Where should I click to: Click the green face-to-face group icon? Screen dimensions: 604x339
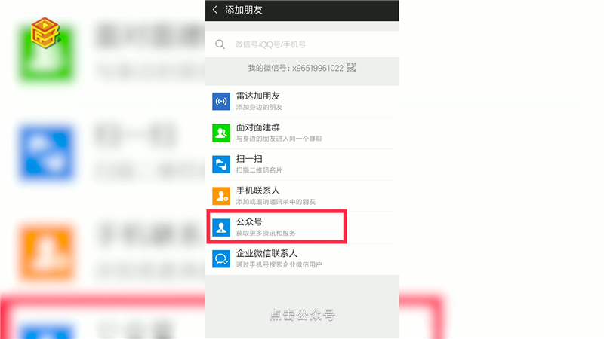pos(221,133)
